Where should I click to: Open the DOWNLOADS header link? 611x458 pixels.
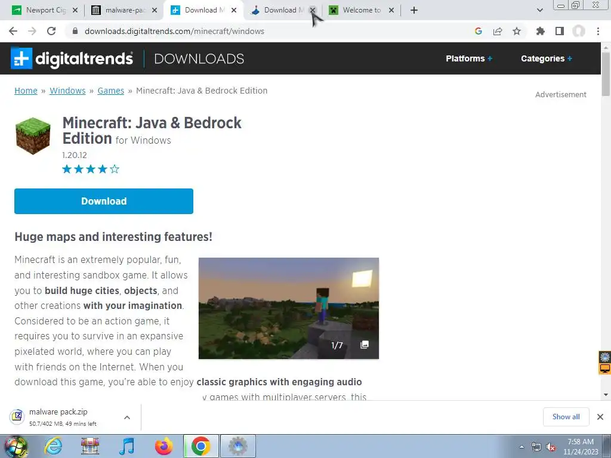(199, 59)
